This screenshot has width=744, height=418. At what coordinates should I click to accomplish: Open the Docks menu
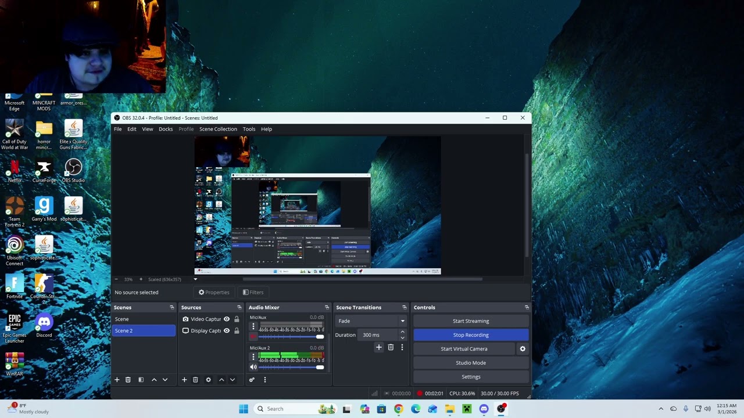[x=166, y=129]
